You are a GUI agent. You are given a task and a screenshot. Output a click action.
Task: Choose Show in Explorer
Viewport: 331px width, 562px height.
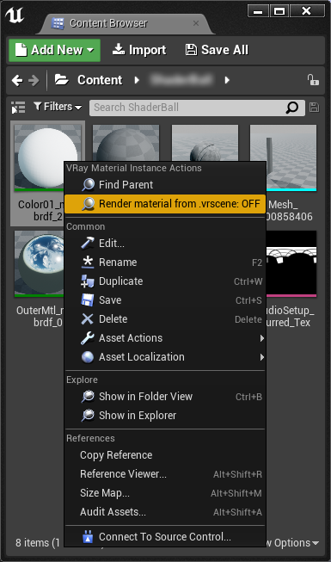165,416
